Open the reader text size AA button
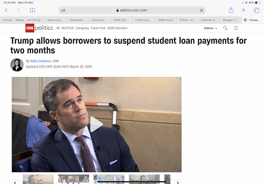Viewport: 264px width, 184px height. point(63,10)
